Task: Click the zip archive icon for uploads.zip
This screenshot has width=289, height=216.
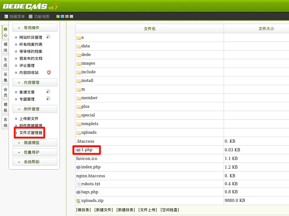Action: 78,201
